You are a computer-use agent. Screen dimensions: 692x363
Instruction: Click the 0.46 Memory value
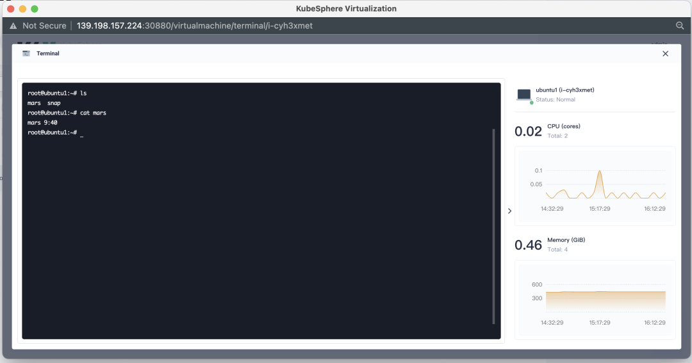coord(528,245)
